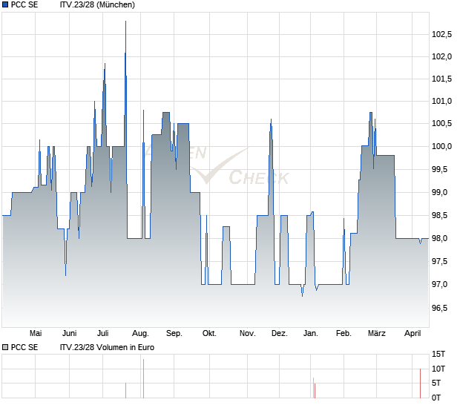Click the chart title 'ITV.23/28 (München)'
Image resolution: width=460 pixels, height=405 pixels.
click(97, 5)
